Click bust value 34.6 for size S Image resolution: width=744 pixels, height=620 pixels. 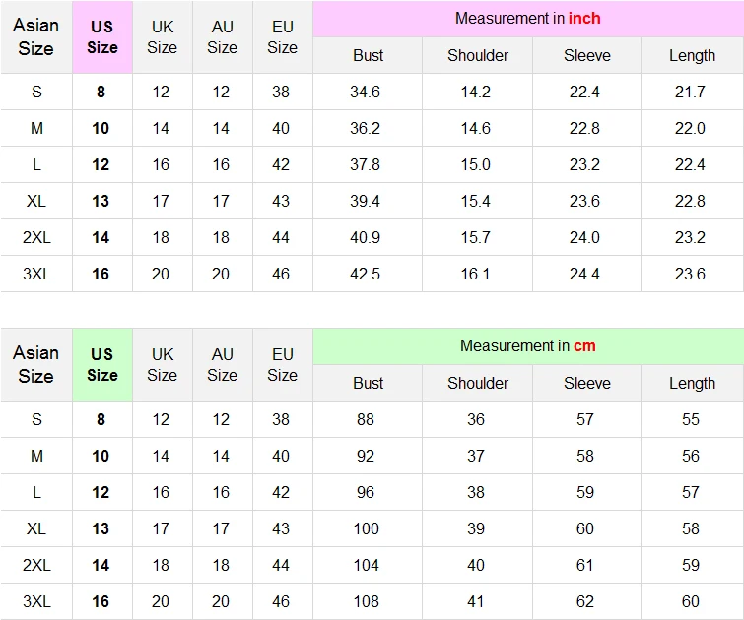pos(365,92)
